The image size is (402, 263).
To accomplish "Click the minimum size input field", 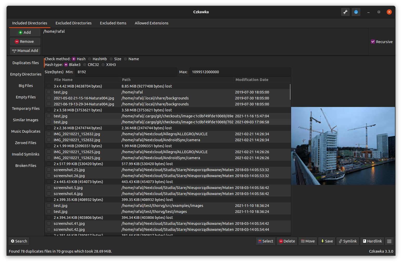I will [126, 72].
